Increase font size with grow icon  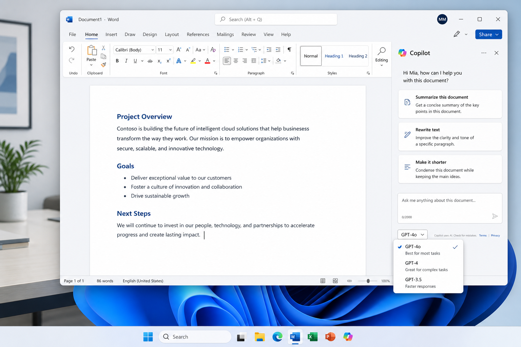pyautogui.click(x=179, y=50)
